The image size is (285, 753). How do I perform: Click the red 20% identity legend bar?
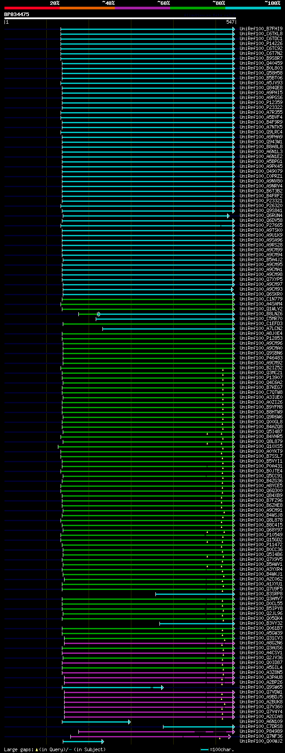(32, 8)
